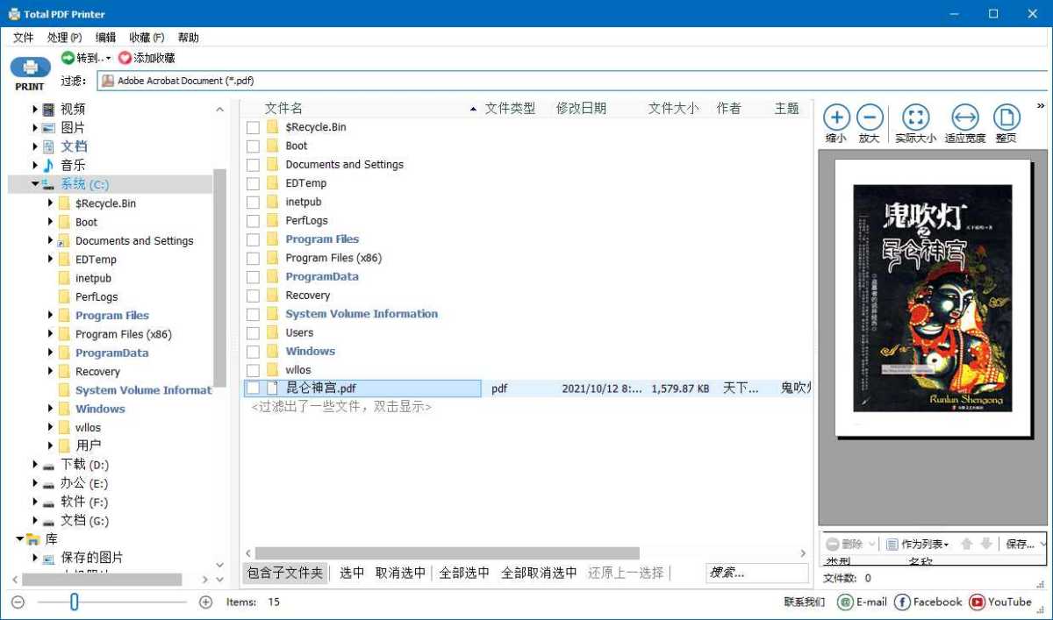Viewport: 1053px width, 620px height.
Task: Check the box for wllos in file list
Action: click(x=253, y=370)
